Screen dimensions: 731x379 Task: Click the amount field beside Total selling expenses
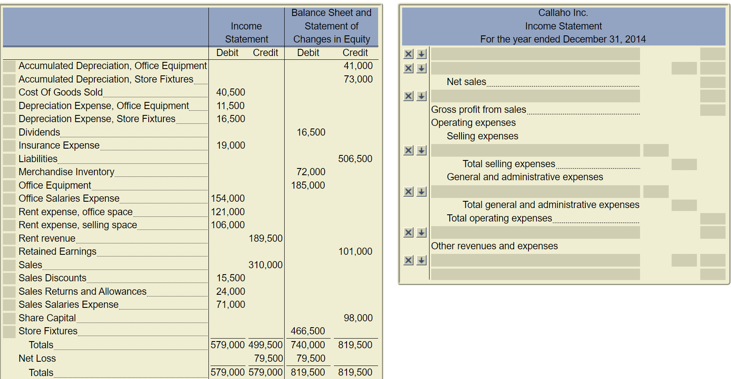pos(684,164)
